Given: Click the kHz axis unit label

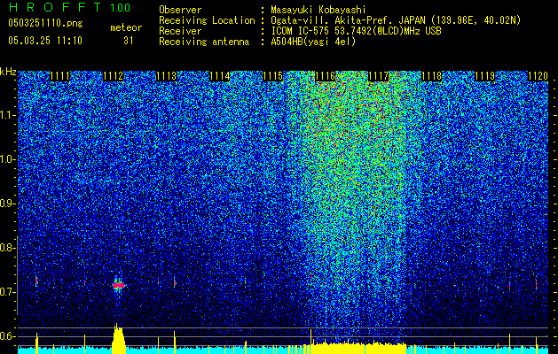Looking at the screenshot, I should pyautogui.click(x=8, y=72).
